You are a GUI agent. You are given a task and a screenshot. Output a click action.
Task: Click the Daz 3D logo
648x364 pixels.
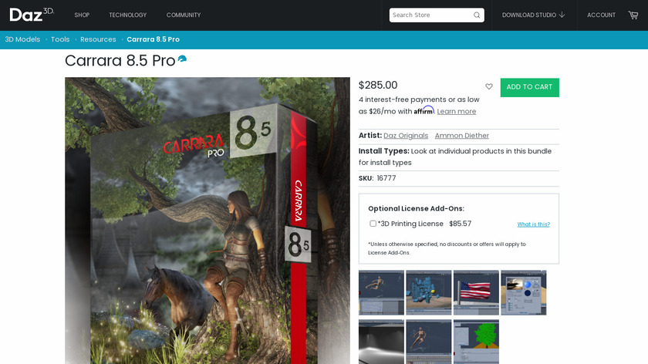[32, 15]
